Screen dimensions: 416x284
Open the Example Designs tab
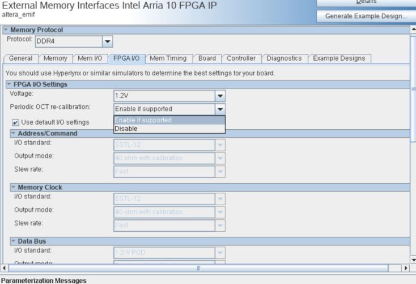coord(339,58)
